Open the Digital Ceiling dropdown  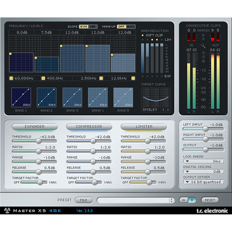click(204, 172)
